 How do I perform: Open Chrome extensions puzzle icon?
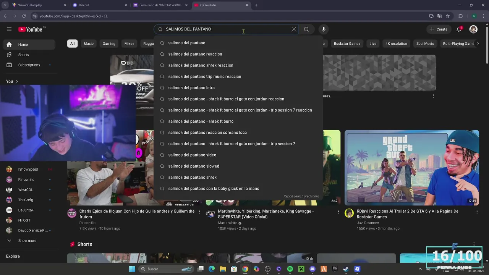460,16
